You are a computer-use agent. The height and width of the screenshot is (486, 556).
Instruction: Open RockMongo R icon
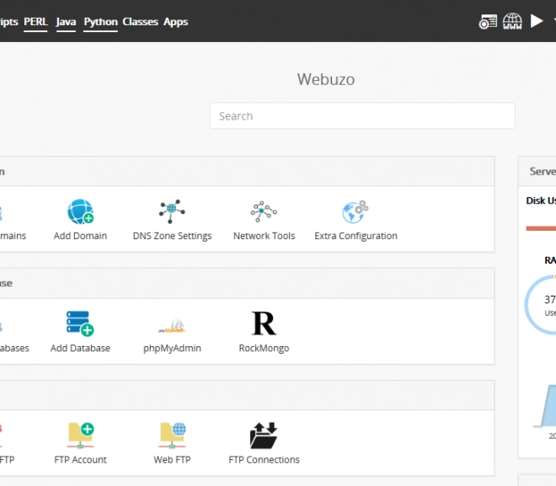pyautogui.click(x=264, y=323)
